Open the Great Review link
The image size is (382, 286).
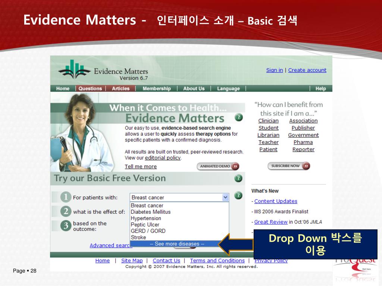[x=271, y=222]
